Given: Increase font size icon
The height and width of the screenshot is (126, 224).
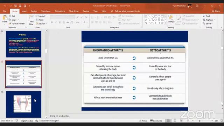Looking at the screenshot, I should click(x=77, y=17).
